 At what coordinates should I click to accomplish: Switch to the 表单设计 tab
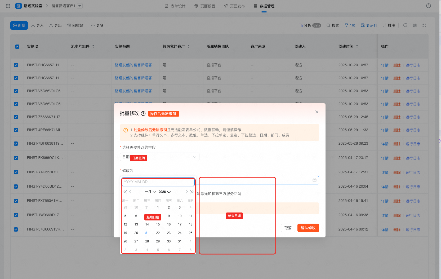pos(175,6)
